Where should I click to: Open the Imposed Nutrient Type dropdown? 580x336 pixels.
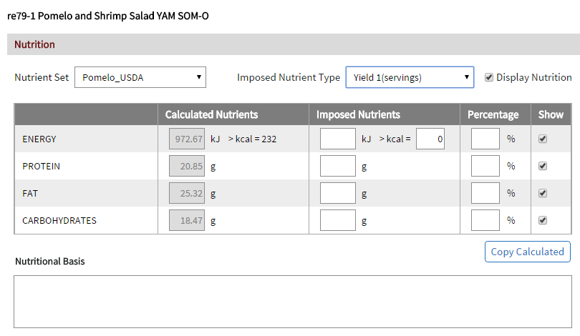[410, 78]
